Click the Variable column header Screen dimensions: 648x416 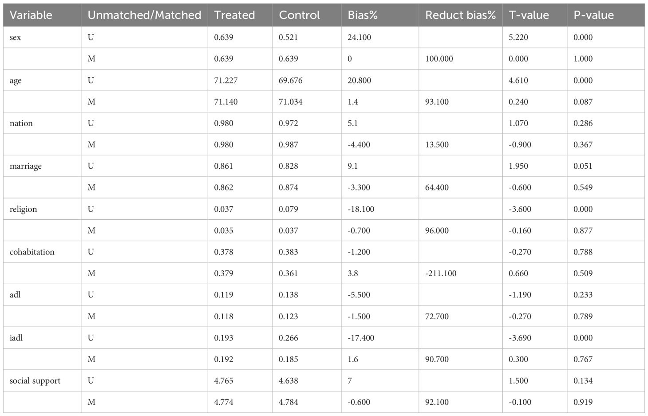[x=31, y=15]
